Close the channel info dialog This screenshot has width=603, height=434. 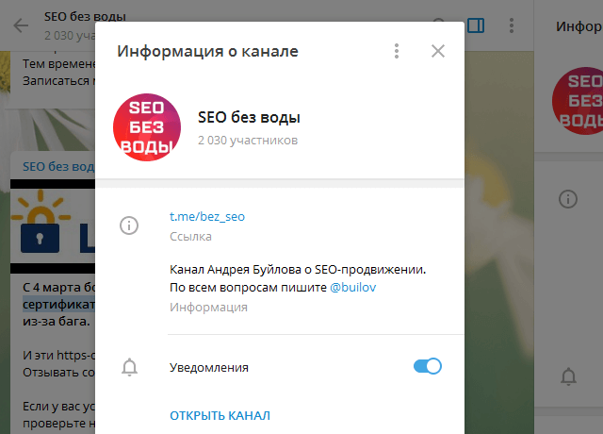coord(437,51)
